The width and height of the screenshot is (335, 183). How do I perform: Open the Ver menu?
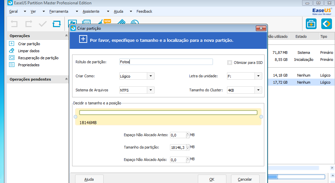point(33,11)
